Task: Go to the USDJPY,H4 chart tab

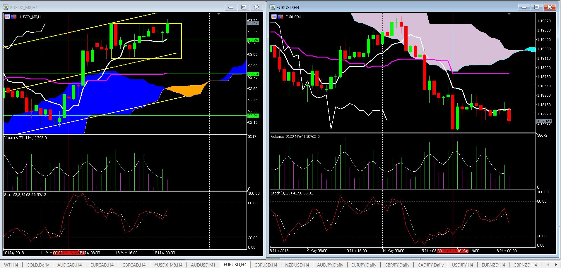Action: click(x=463, y=265)
